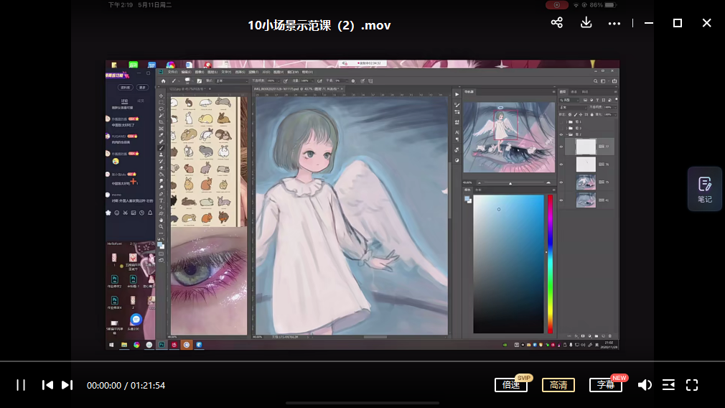725x408 pixels.
Task: Open the 倍速 playback speed option
Action: click(511, 385)
